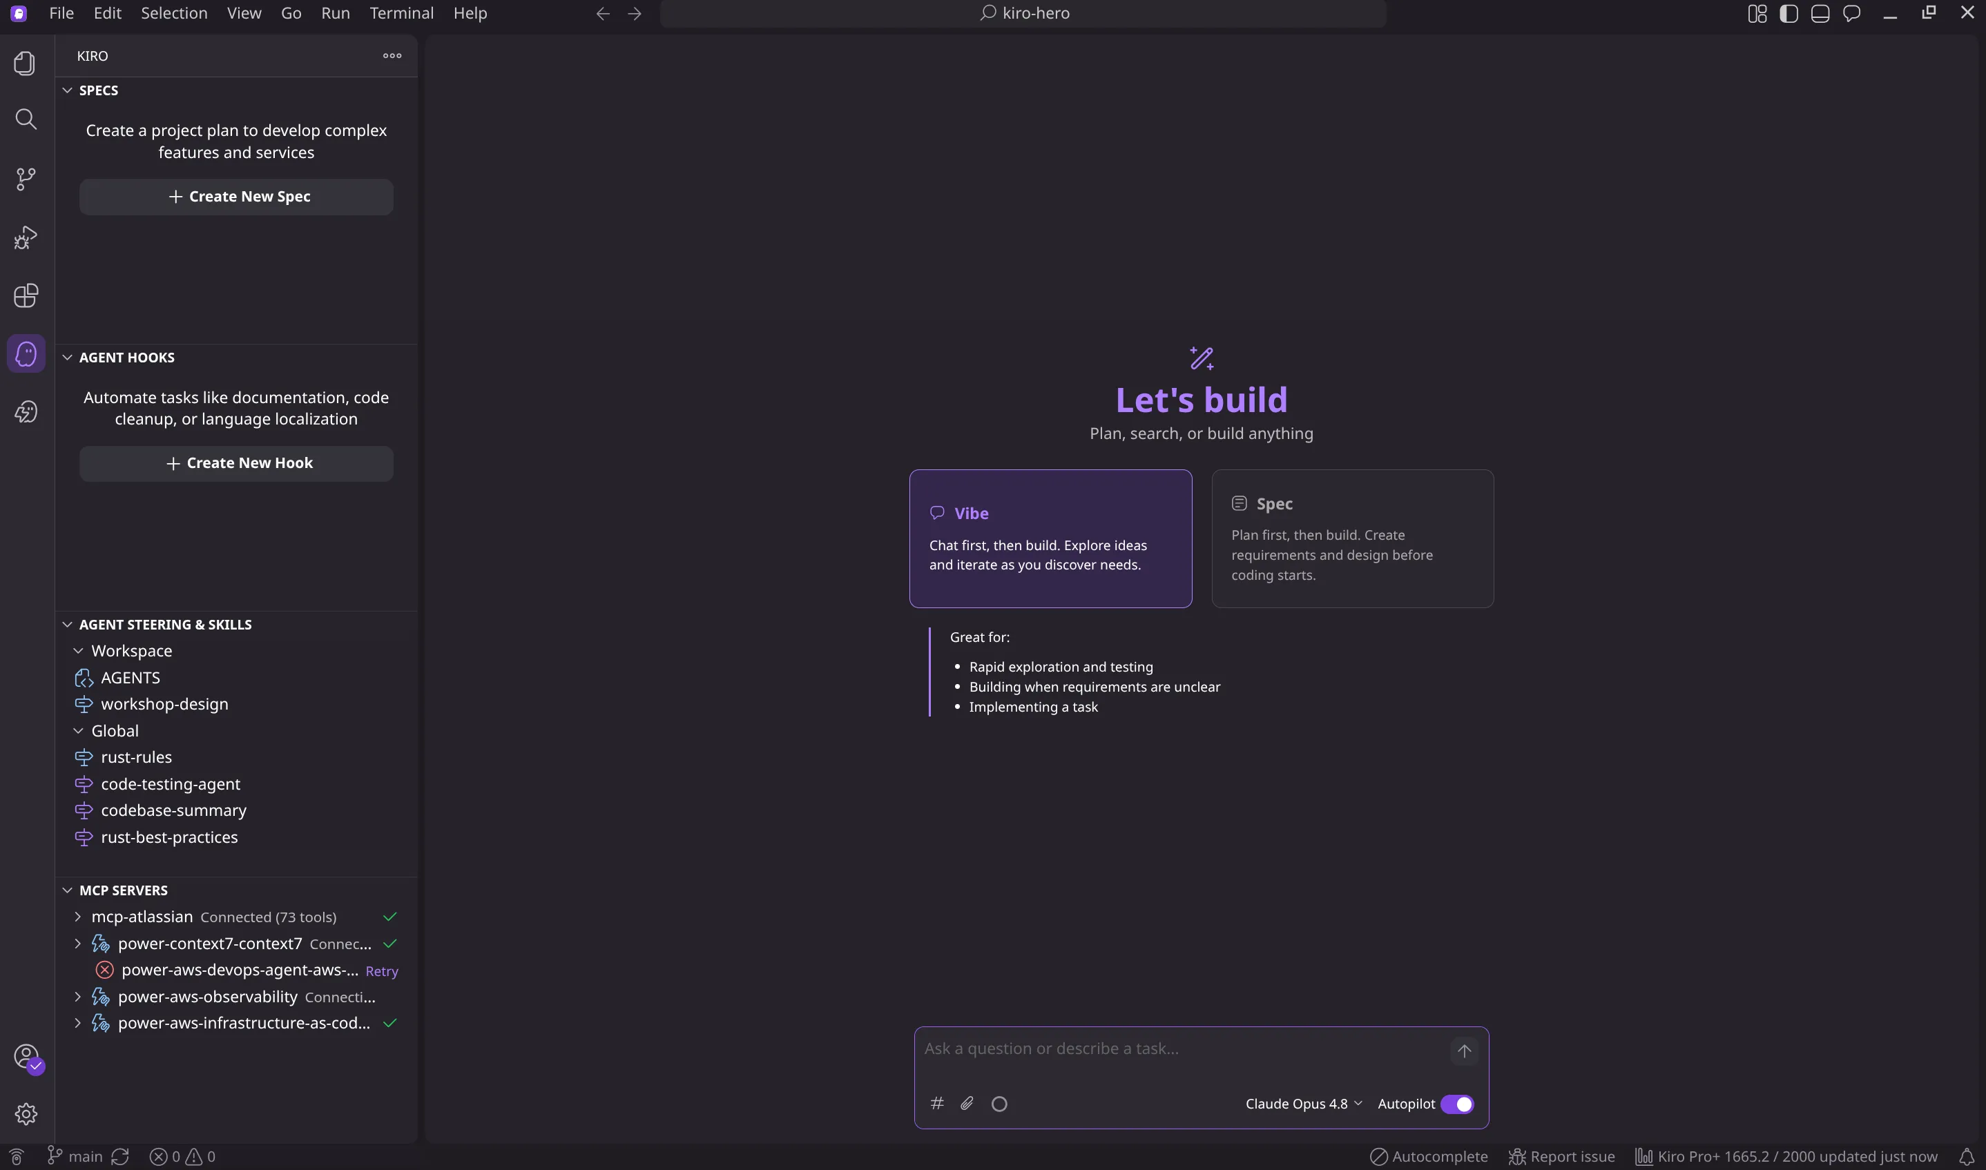Viewport: 1986px width, 1170px height.
Task: Toggle the chat panel icon in title bar
Action: [x=1852, y=13]
